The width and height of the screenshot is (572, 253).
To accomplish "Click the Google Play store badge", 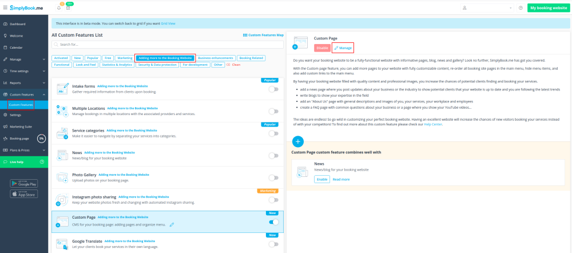I will pos(24,183).
